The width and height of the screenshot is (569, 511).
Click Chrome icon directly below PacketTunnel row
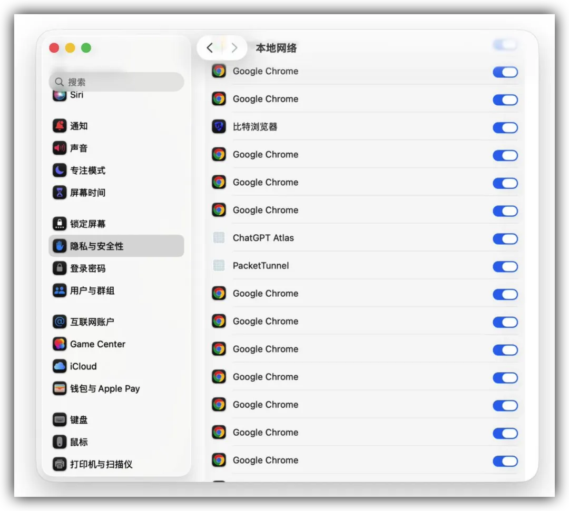click(x=219, y=293)
